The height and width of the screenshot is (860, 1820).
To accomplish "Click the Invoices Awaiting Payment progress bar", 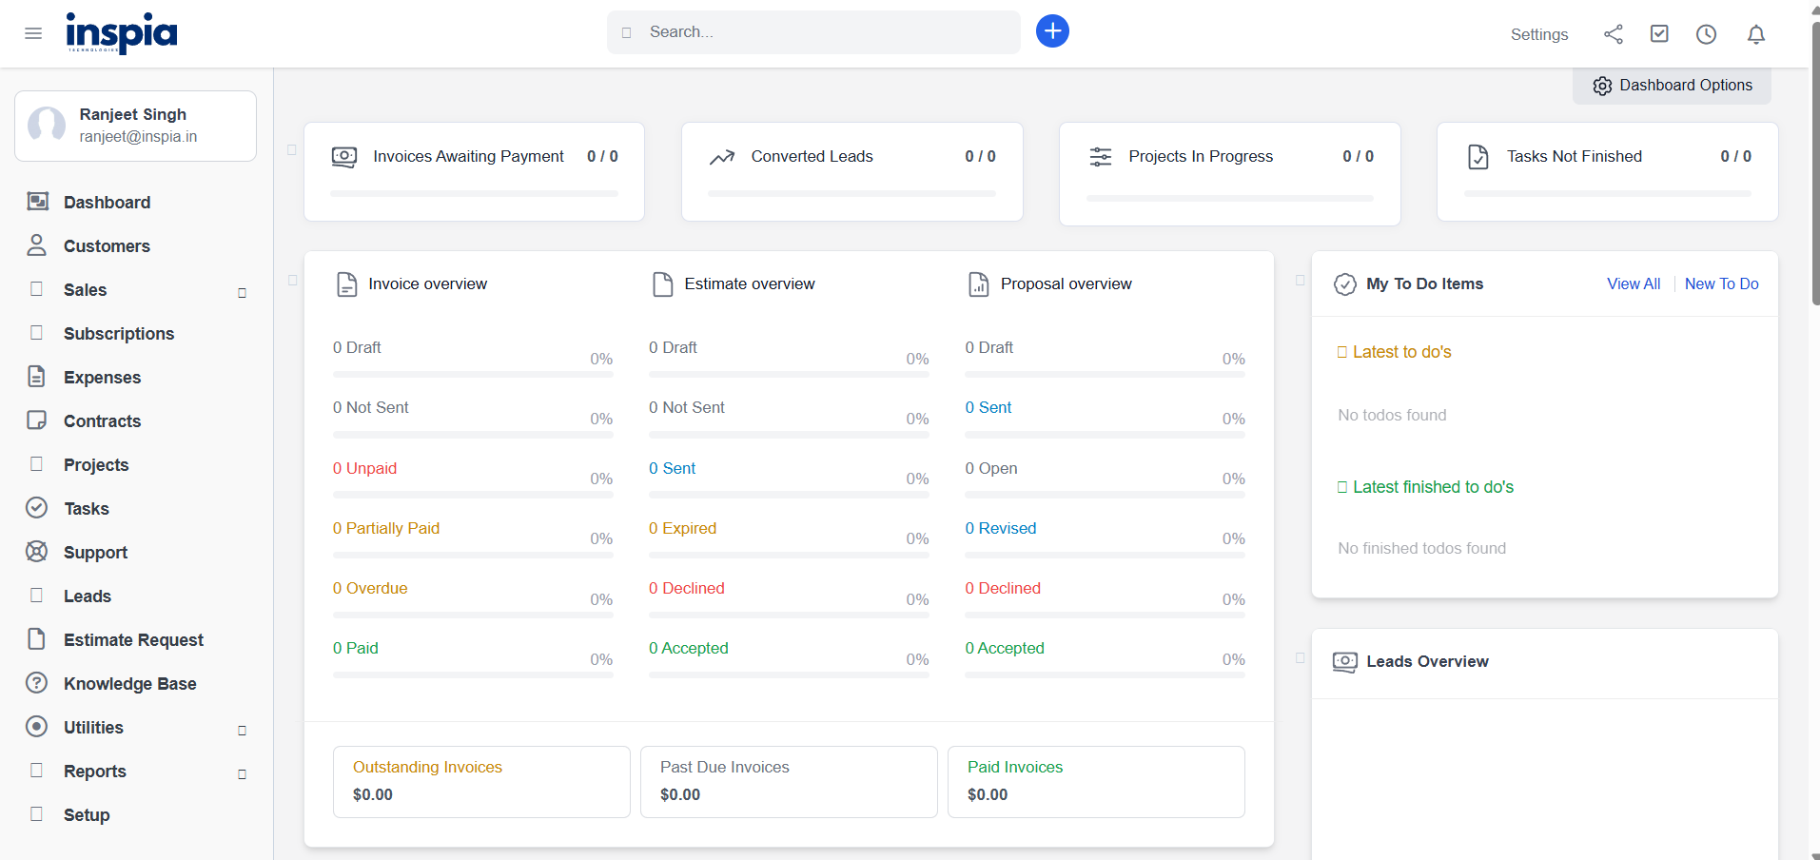I will tap(474, 194).
